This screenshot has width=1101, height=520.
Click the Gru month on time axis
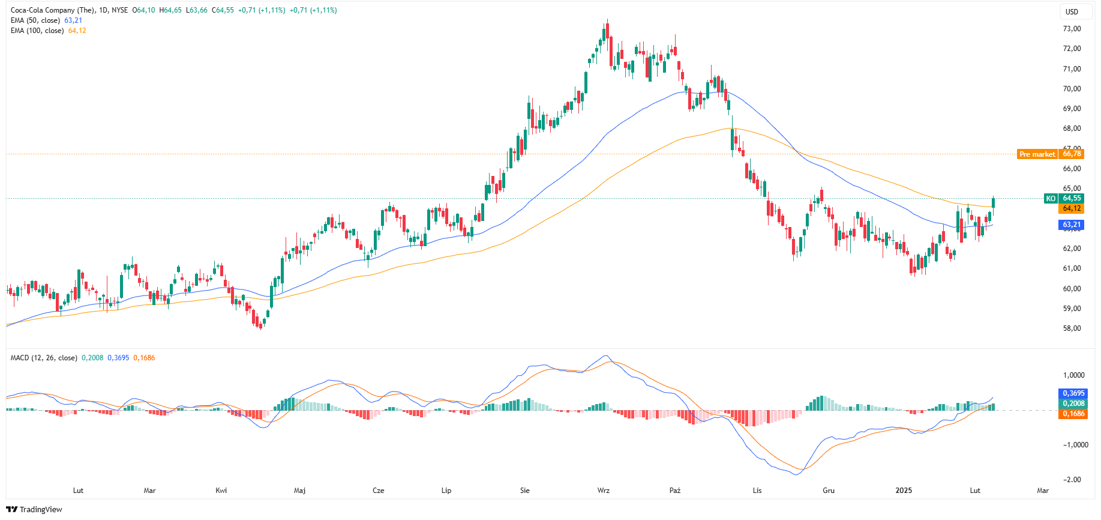(829, 491)
